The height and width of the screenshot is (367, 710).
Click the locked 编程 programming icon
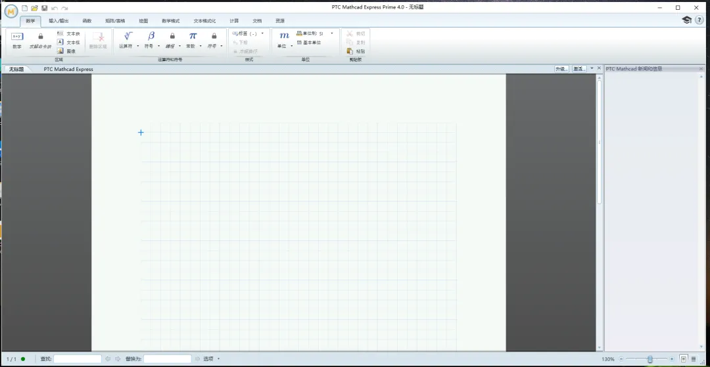(x=172, y=35)
